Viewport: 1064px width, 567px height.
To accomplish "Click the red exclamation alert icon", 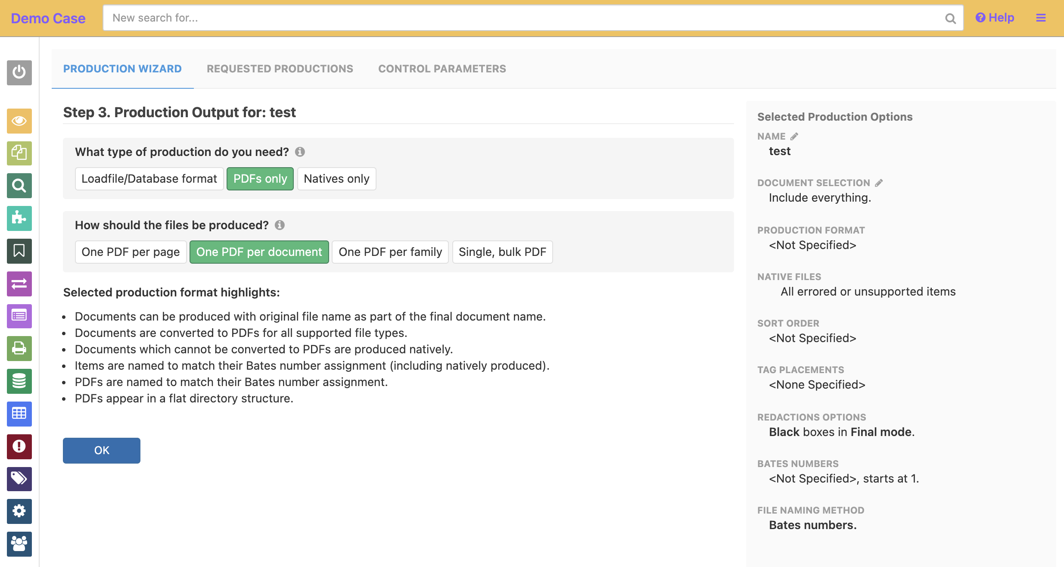I will (19, 446).
